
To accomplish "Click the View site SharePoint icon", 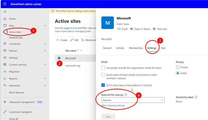I will (154, 29).
